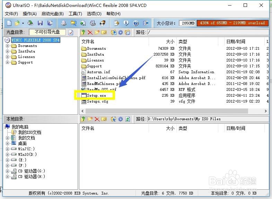Click the Compress ISO toolbar icon
Screen dimensions: 272x199
point(73,23)
